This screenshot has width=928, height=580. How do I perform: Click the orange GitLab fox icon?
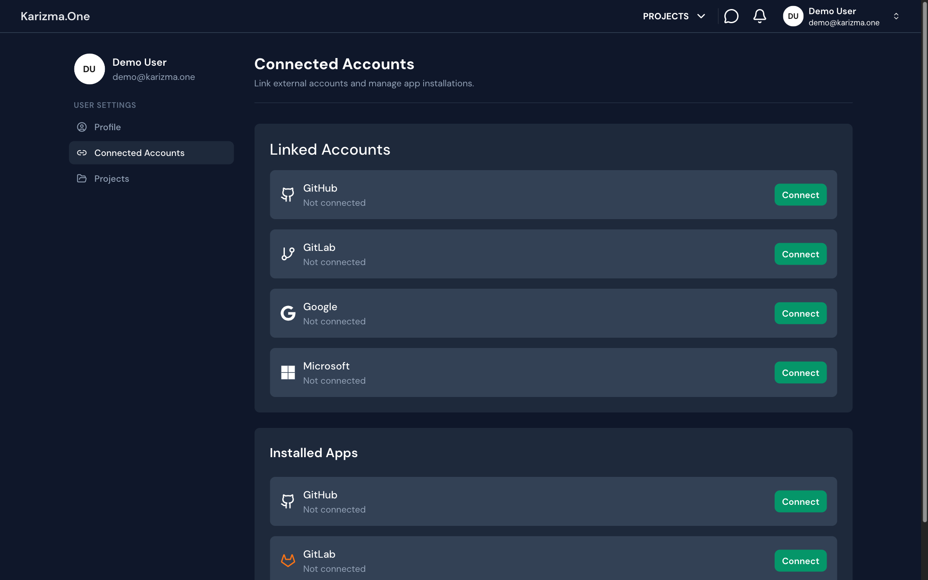288,561
